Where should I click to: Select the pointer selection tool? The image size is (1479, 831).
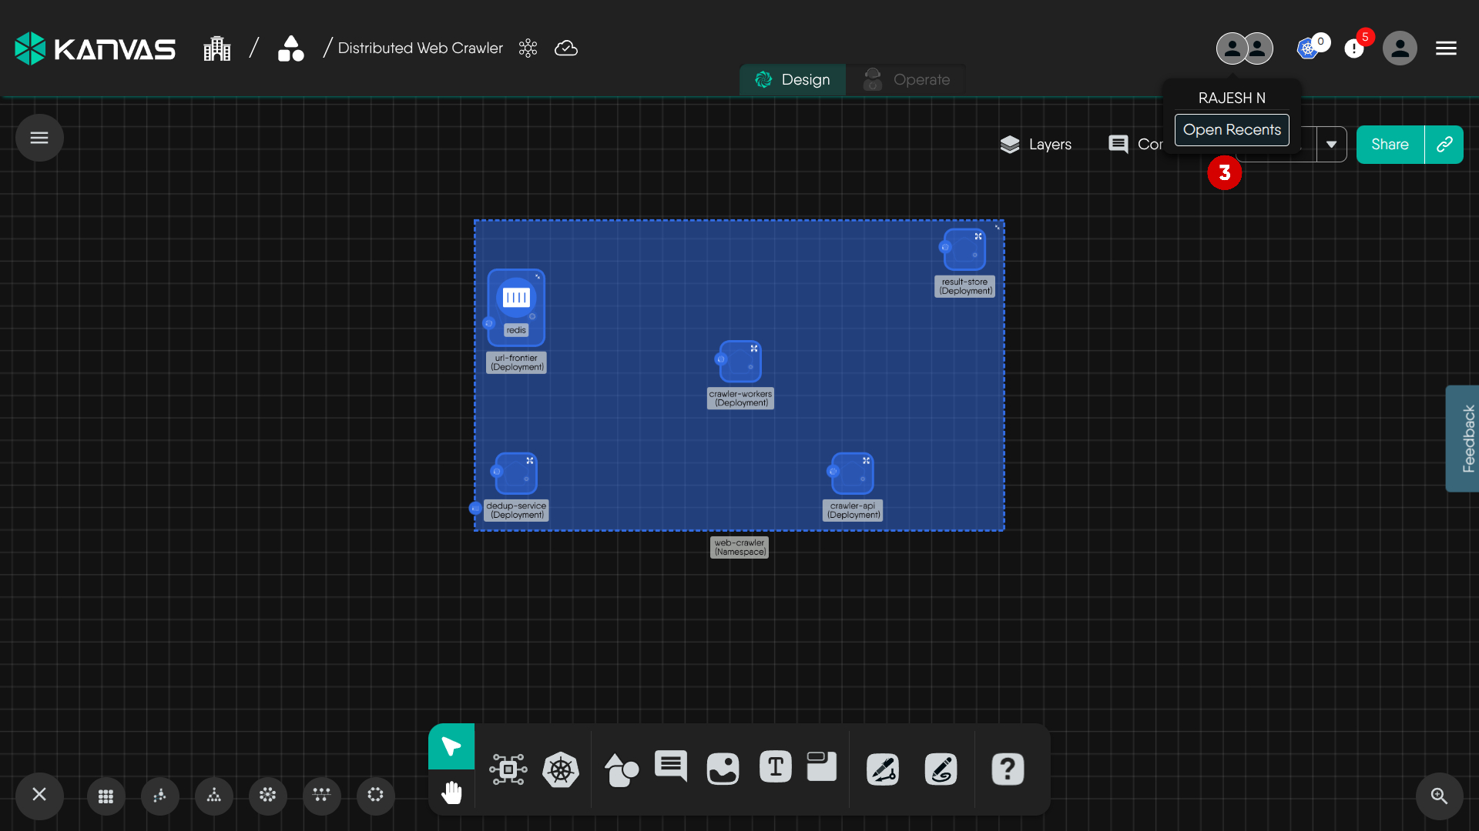[x=451, y=746]
